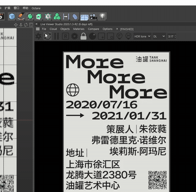Activate pick material M tool
The width and height of the screenshot is (196, 192).
(x=128, y=36)
